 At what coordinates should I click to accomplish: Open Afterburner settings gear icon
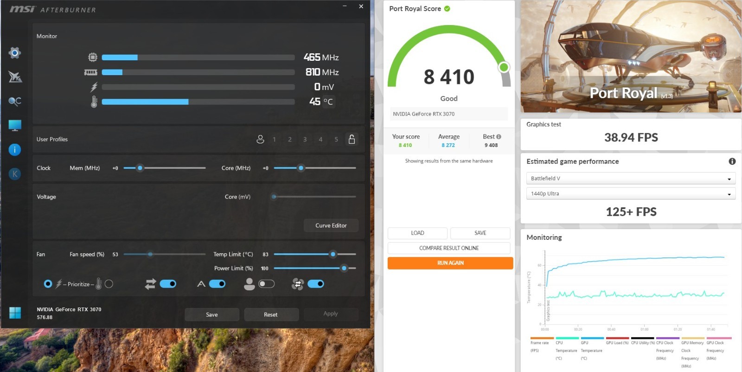[15, 53]
